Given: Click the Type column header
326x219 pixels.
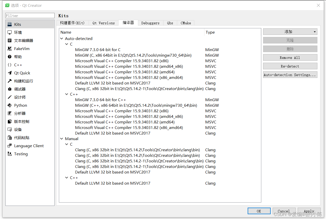Looking at the screenshot, I should point(232,32).
